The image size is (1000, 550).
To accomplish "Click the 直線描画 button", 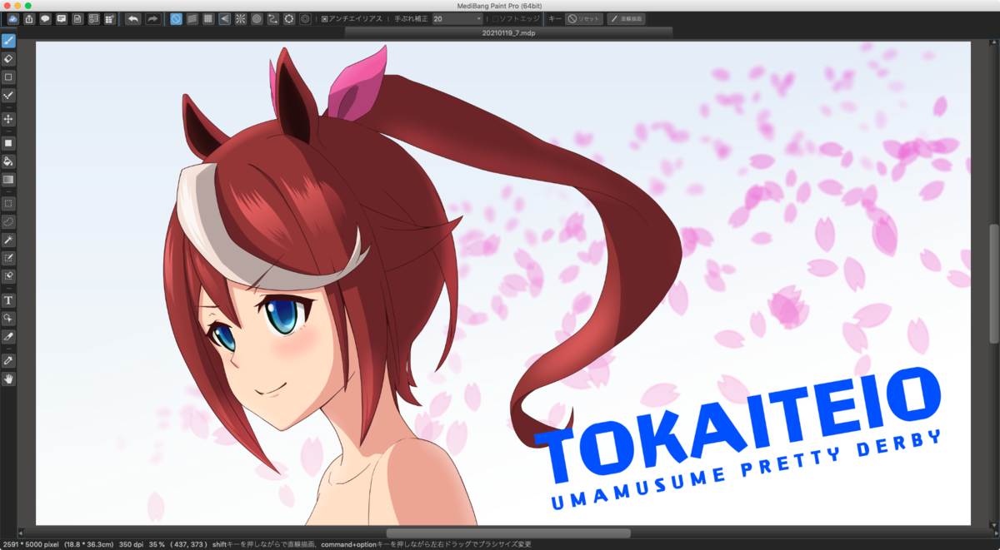I will pyautogui.click(x=626, y=18).
